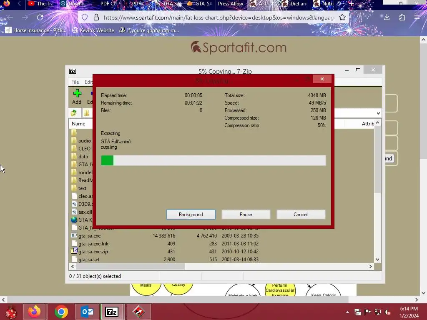Open Edit menu in 7-Zip
This screenshot has height=320, width=427.
[88, 82]
